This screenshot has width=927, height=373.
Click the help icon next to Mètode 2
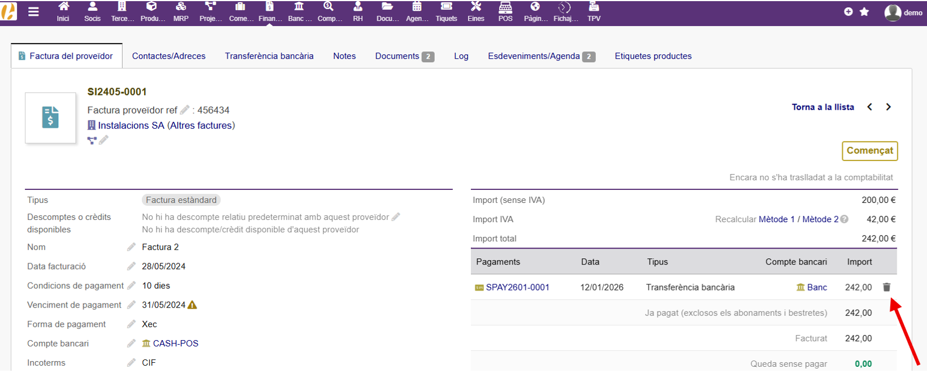coord(844,219)
